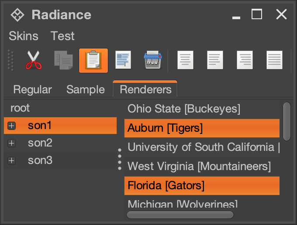Image resolution: width=297 pixels, height=225 pixels.
Task: Click the Paste clipboard icon
Action: [x=93, y=61]
